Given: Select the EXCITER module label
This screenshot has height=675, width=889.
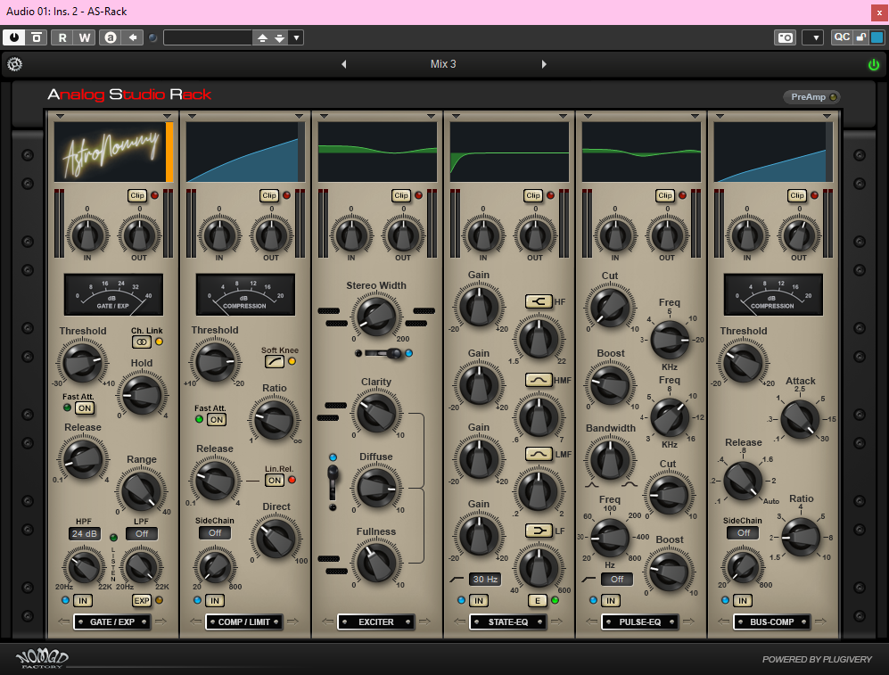Looking at the screenshot, I should (x=376, y=621).
